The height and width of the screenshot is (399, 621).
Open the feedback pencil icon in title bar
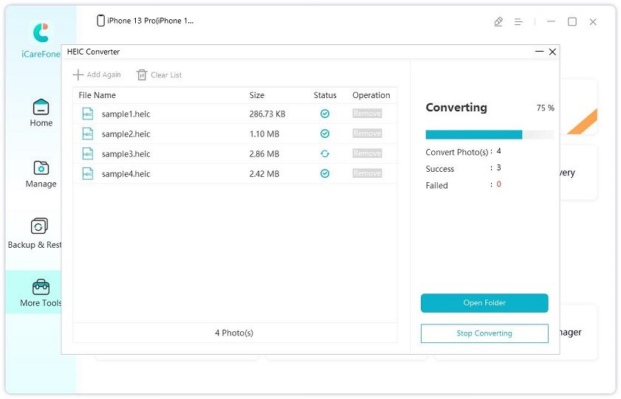[498, 21]
